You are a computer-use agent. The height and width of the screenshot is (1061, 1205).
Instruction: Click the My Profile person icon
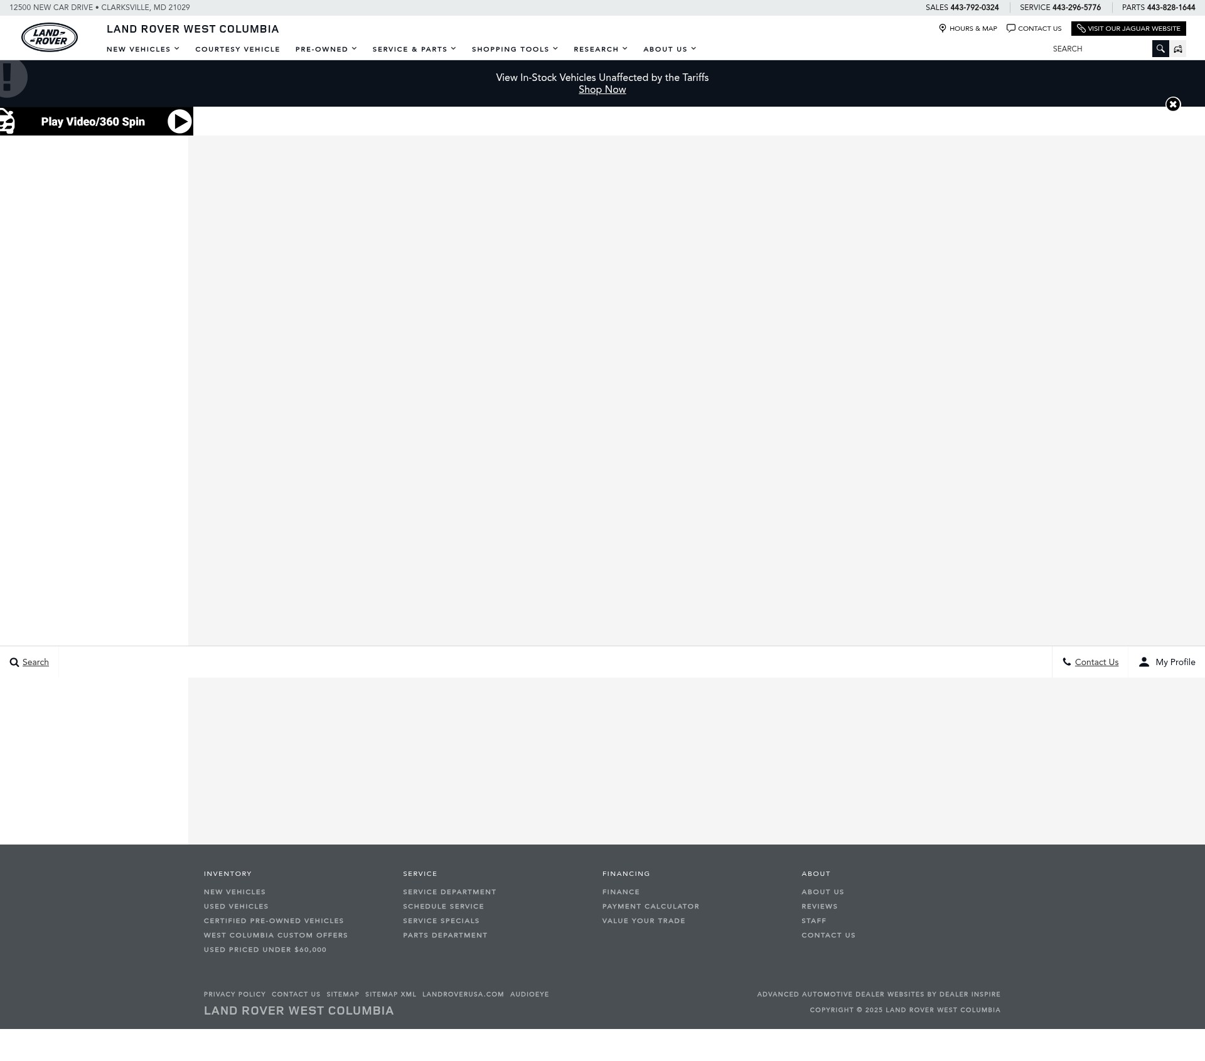click(1144, 662)
